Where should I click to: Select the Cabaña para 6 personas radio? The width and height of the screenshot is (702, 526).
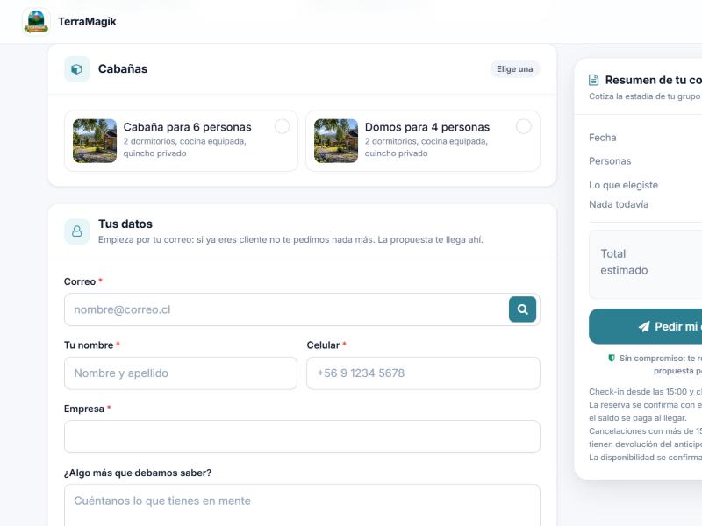coord(282,126)
